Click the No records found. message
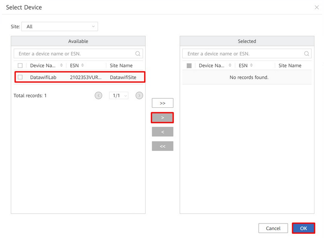This screenshot has height=238, width=324. coord(249,77)
